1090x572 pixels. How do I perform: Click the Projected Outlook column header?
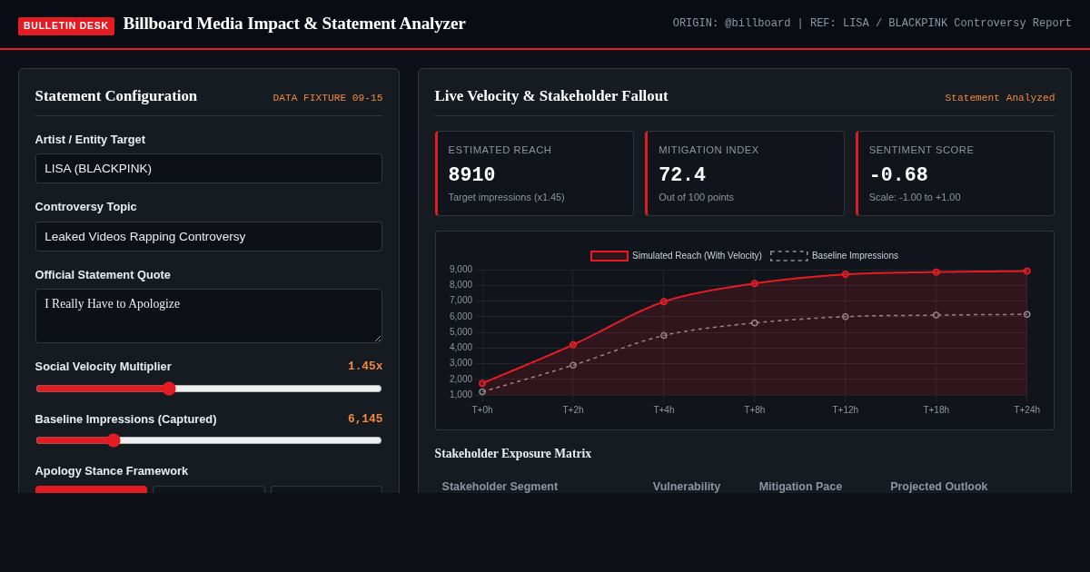(x=938, y=487)
